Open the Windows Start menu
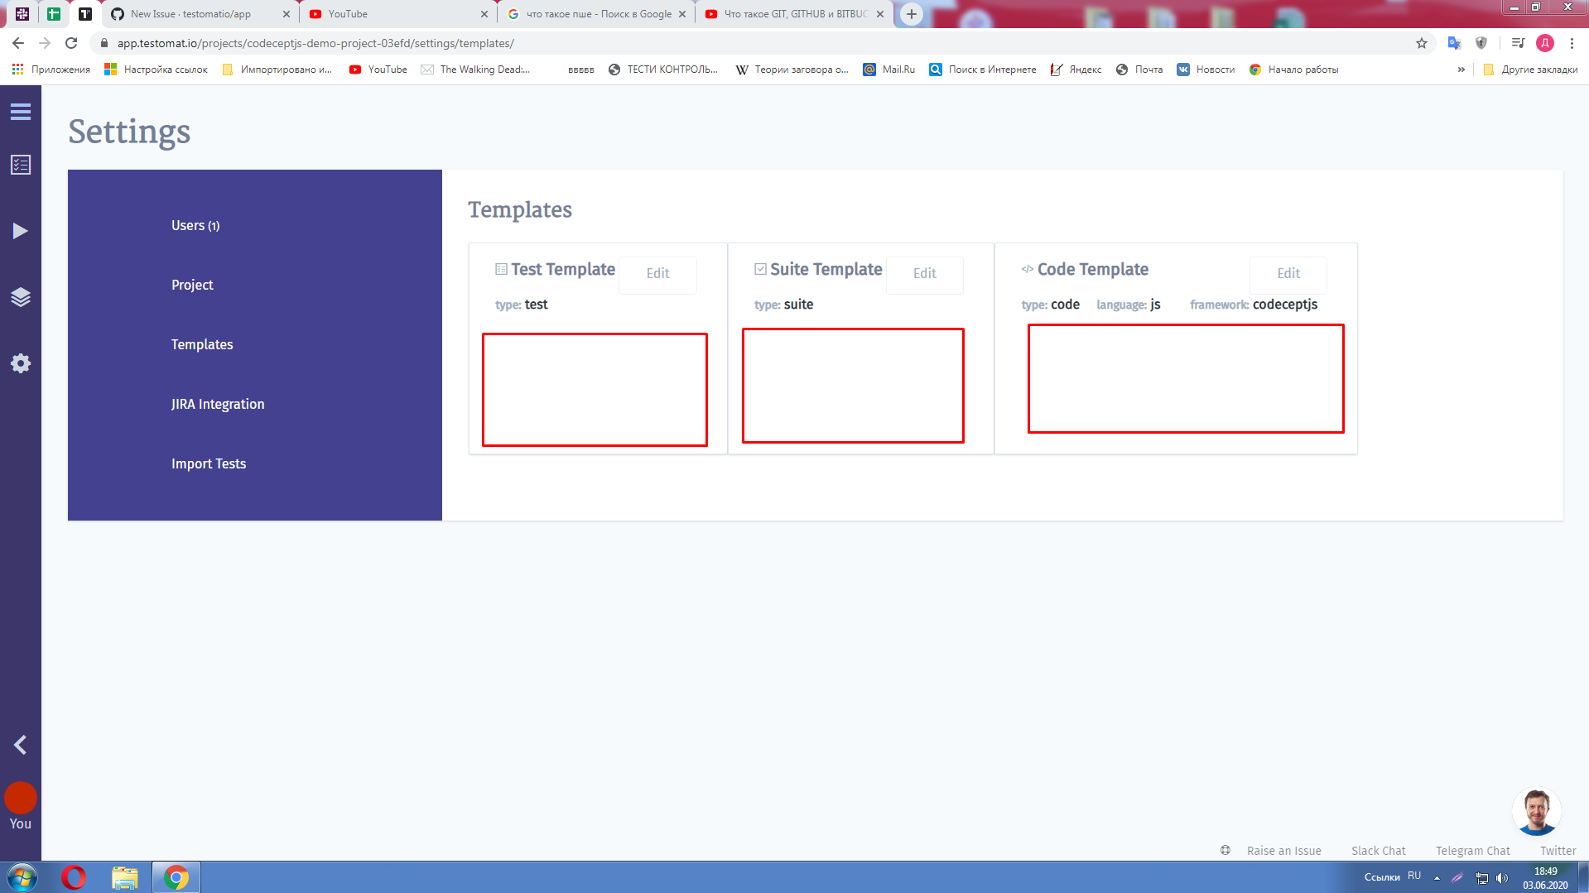Image resolution: width=1589 pixels, height=893 pixels. point(22,877)
